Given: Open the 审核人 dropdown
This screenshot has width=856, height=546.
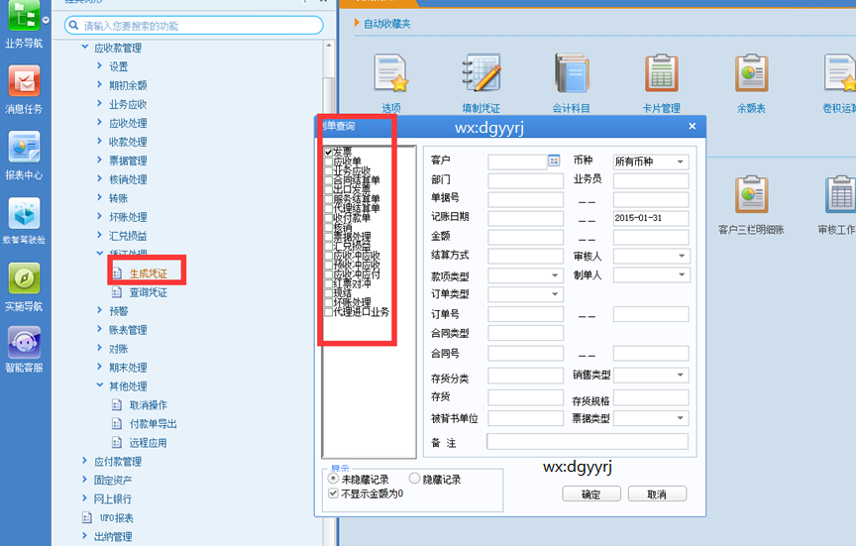Looking at the screenshot, I should 652,256.
